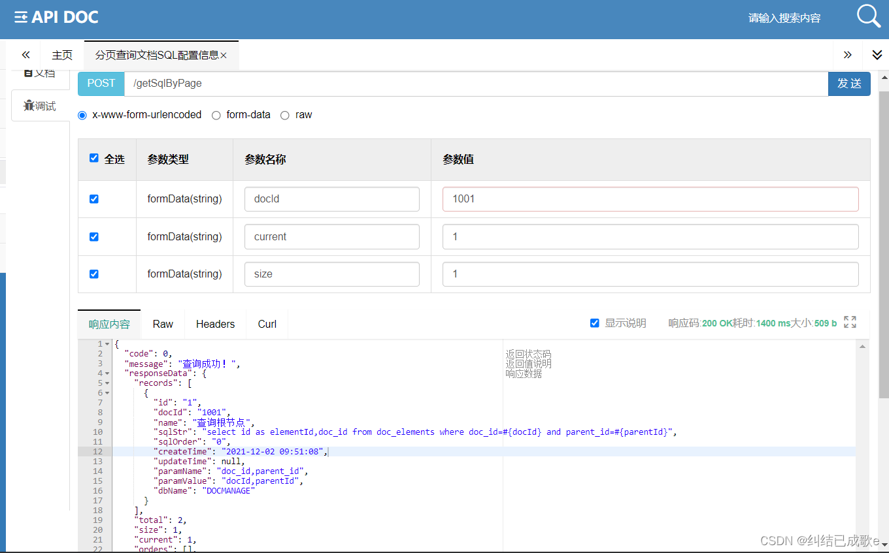Select the raw radio option
The width and height of the screenshot is (889, 553).
click(x=285, y=115)
